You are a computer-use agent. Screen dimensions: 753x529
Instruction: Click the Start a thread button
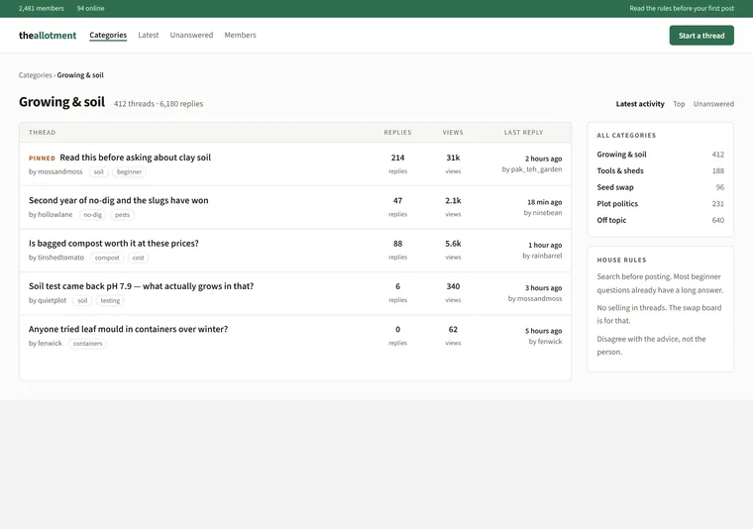[x=701, y=36]
